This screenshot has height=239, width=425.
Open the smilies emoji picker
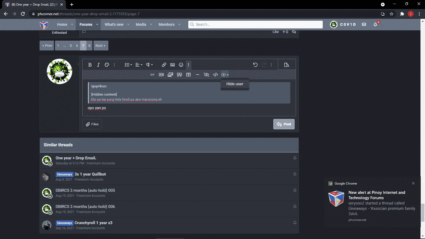pyautogui.click(x=181, y=65)
